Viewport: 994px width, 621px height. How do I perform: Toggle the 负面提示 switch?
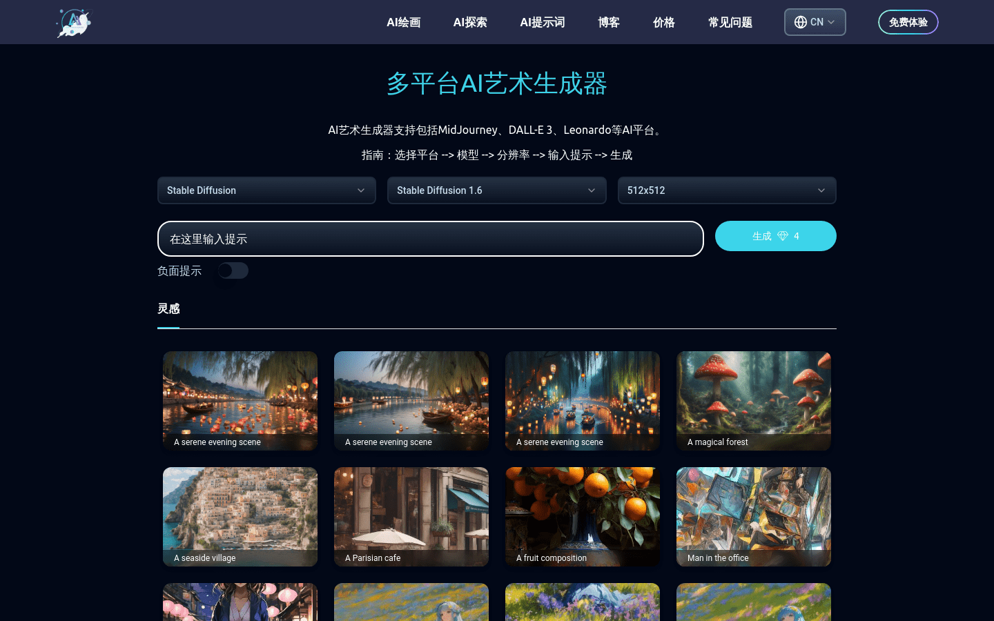pyautogui.click(x=233, y=270)
